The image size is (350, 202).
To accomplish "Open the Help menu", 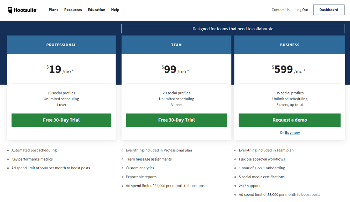I will 115,10.
